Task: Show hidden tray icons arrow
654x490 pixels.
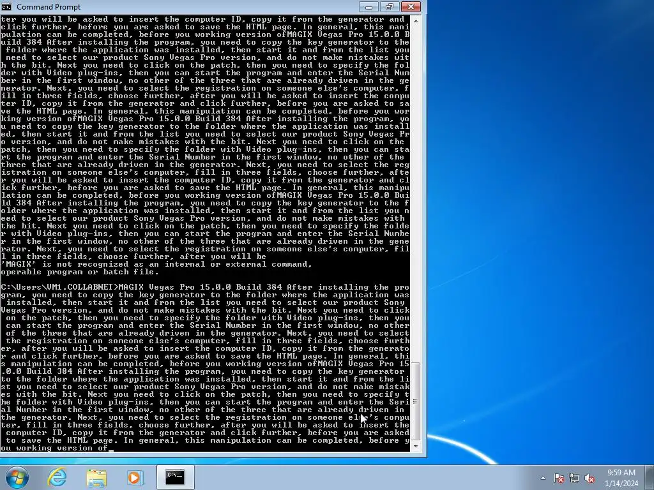Action: pyautogui.click(x=543, y=478)
